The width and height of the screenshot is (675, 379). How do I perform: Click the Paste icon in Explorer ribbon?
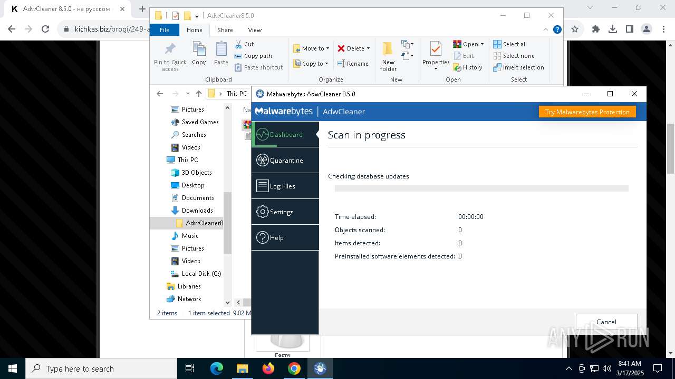tap(221, 53)
